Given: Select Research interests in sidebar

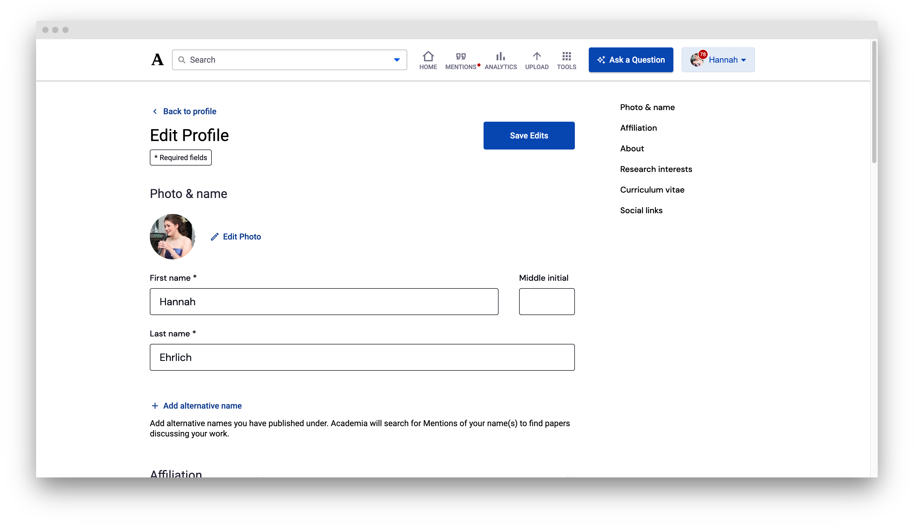Looking at the screenshot, I should (x=656, y=169).
